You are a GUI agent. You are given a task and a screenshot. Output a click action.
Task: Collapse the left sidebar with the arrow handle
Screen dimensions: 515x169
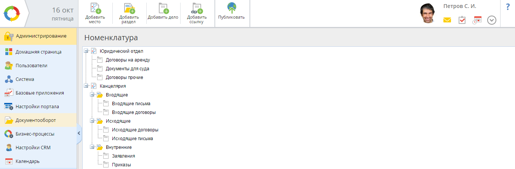(79, 133)
